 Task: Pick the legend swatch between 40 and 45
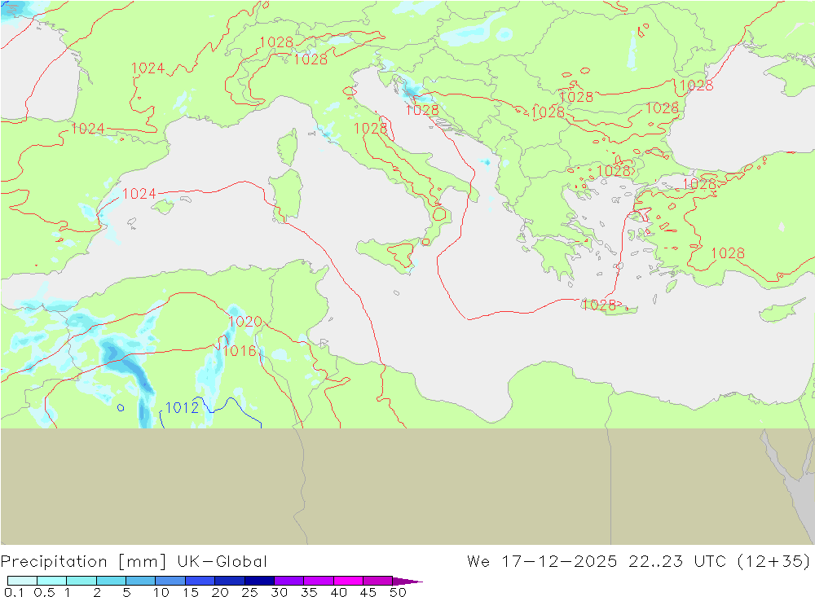coord(348,581)
